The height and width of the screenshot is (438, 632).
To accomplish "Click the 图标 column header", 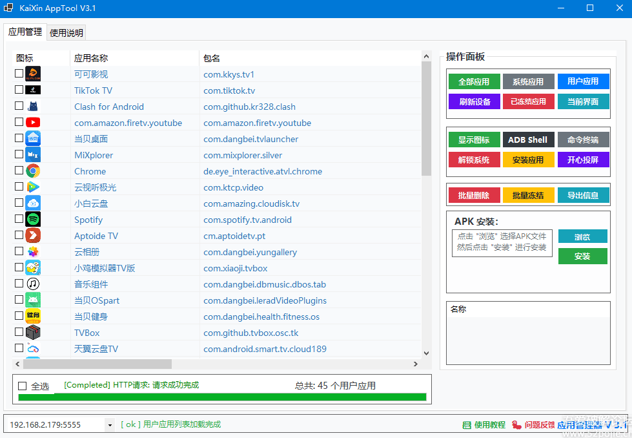I will (x=41, y=58).
